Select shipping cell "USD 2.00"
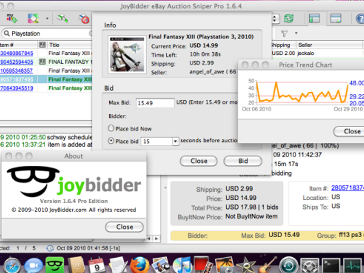The image size is (364, 273). coord(283,53)
